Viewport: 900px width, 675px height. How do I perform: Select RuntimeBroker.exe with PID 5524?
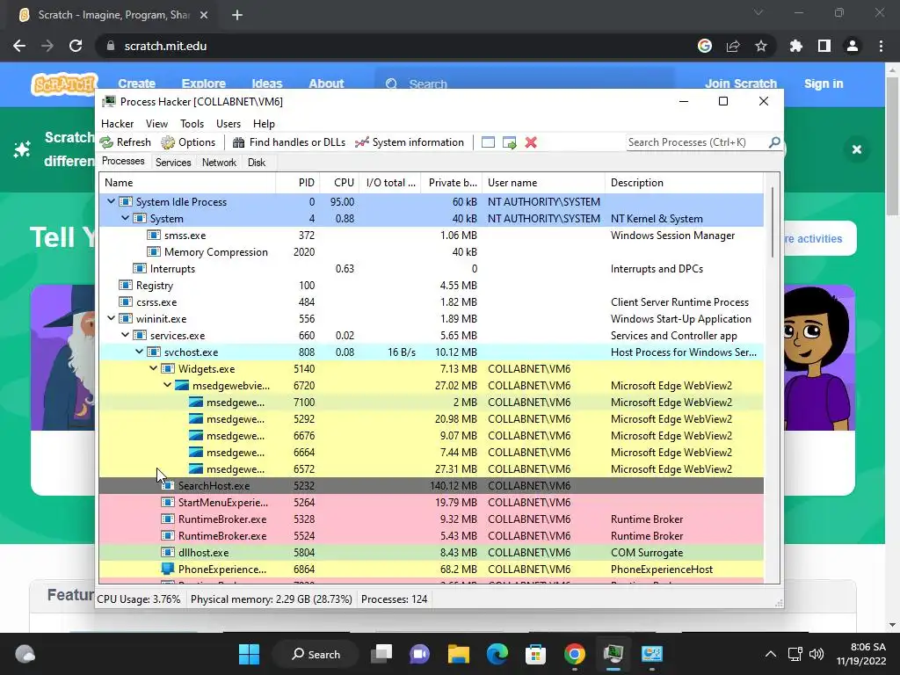point(431,535)
